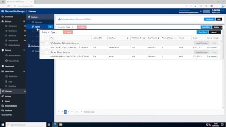The height and width of the screenshot is (127, 226).
Task: Collapse the Backups section in the sidebar
Action: pyautogui.click(x=24, y=21)
